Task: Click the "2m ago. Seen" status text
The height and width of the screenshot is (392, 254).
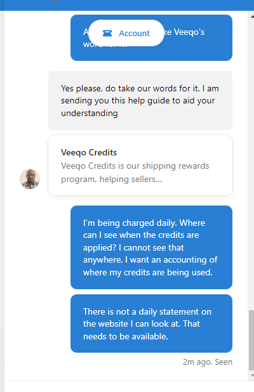Action: pyautogui.click(x=208, y=362)
